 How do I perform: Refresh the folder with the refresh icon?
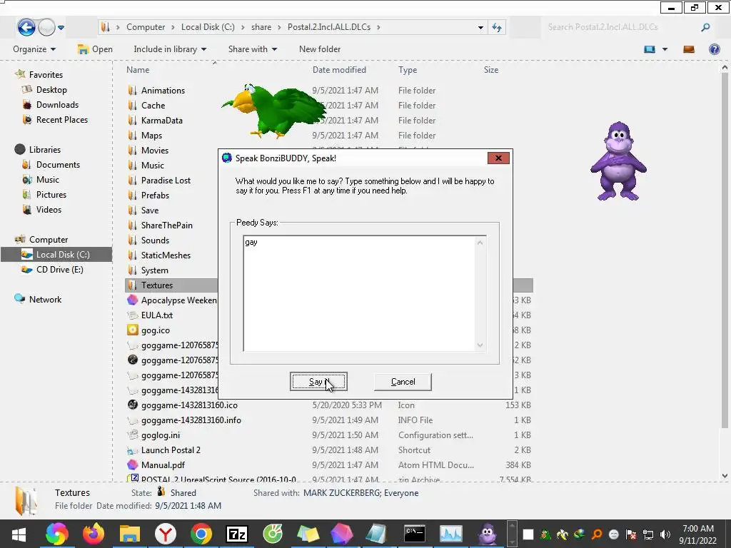[x=497, y=28]
